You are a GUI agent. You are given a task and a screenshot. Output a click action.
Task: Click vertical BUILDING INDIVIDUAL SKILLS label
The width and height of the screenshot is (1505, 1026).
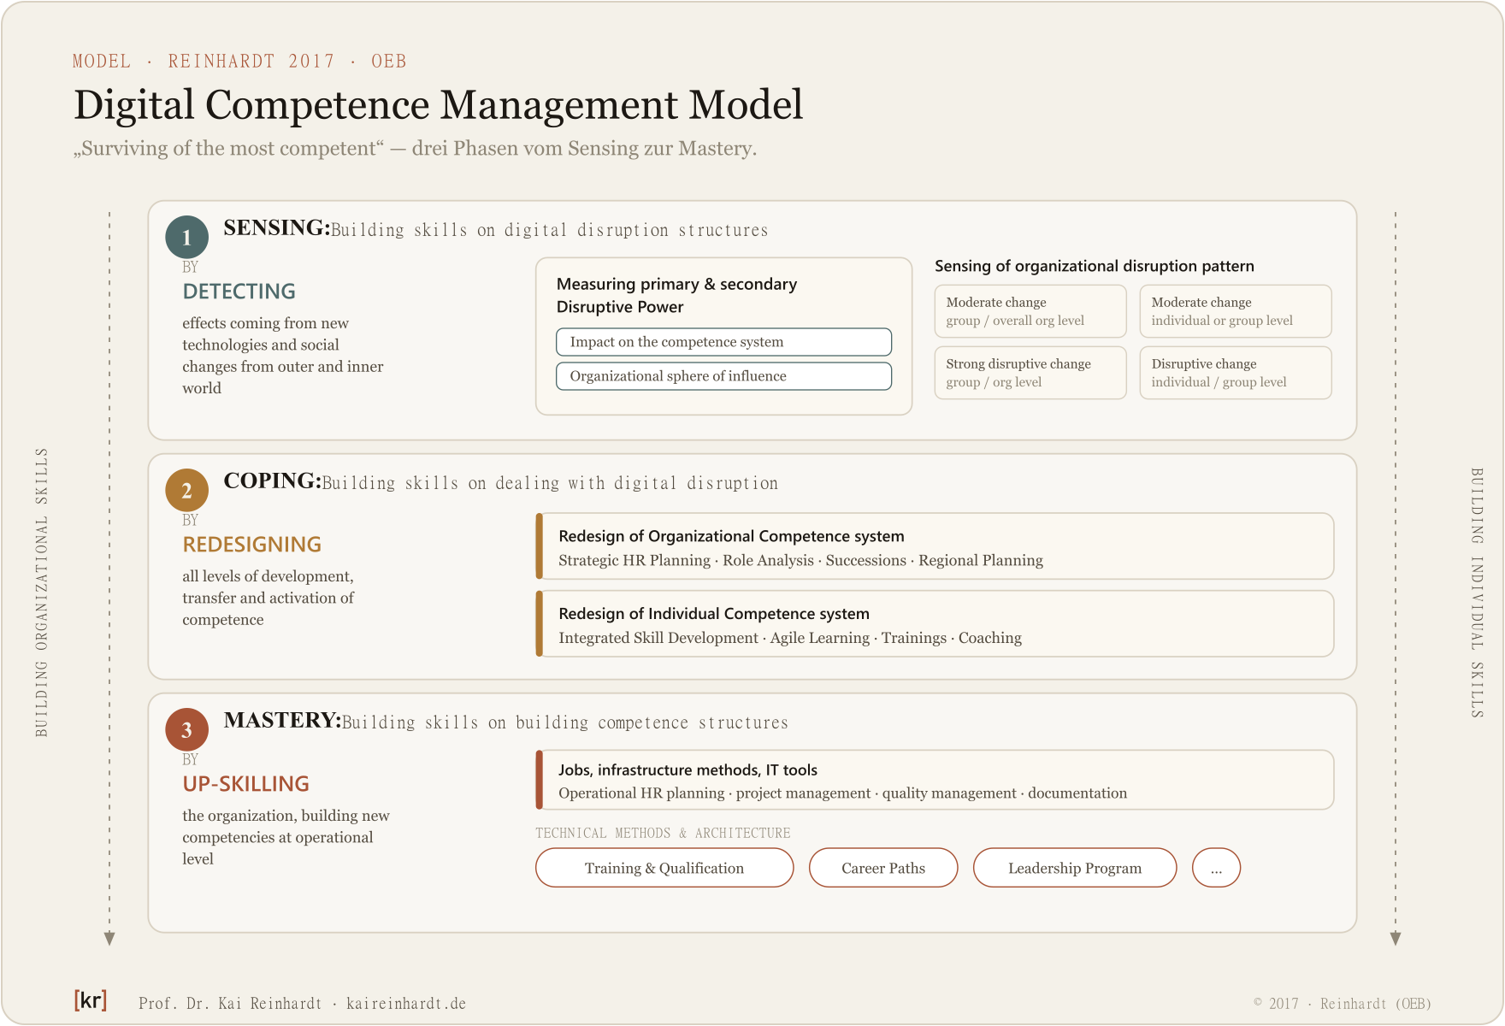pos(1477,593)
